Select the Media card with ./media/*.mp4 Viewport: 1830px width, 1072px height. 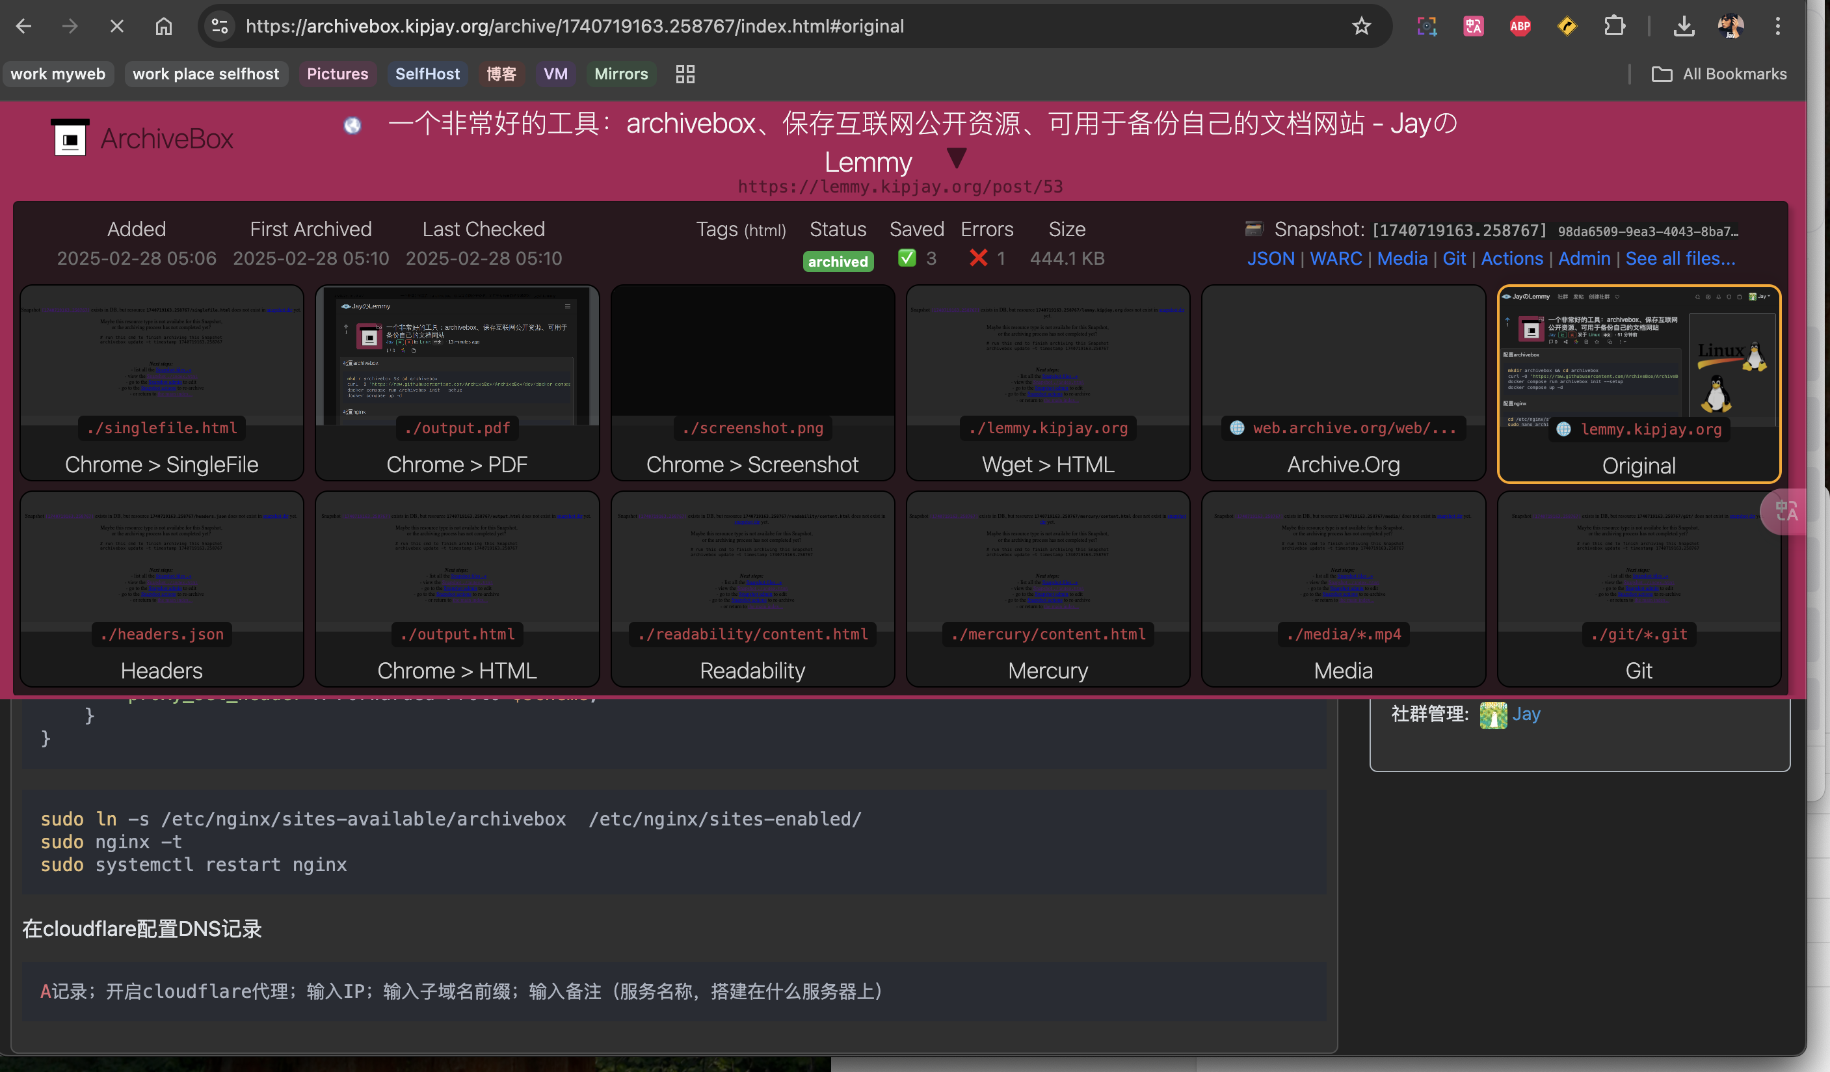(1344, 589)
